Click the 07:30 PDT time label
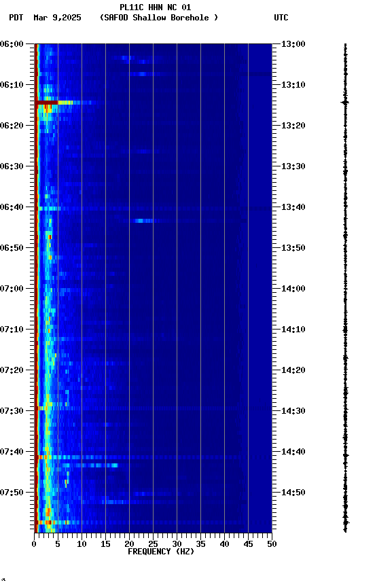375x587 pixels. click(12, 411)
